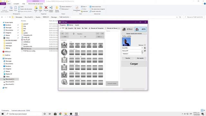Open the Abrir dropdown in ribbon
Image resolution: width=206 pixels, height=116 pixels.
[84, 6]
